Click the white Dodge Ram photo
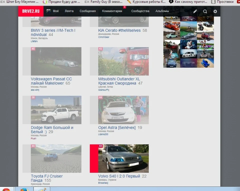Viewport: 240px width, 191px height. [x=56, y=110]
